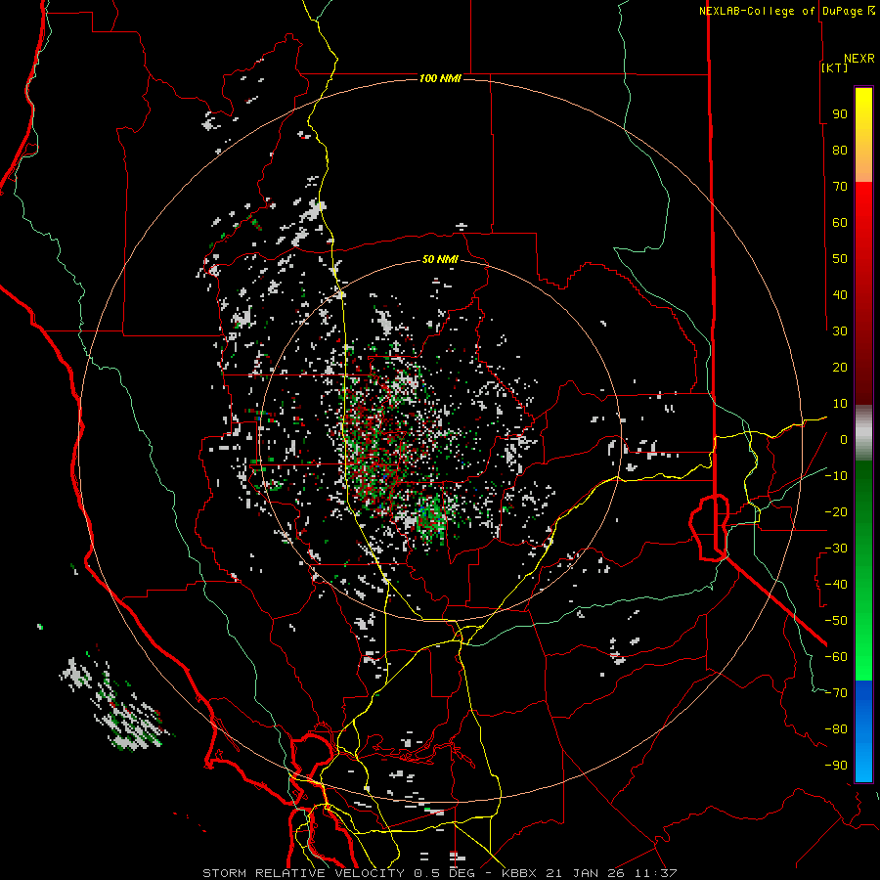
Task: Select the 50 knot value on velocity scale
Action: coord(840,259)
